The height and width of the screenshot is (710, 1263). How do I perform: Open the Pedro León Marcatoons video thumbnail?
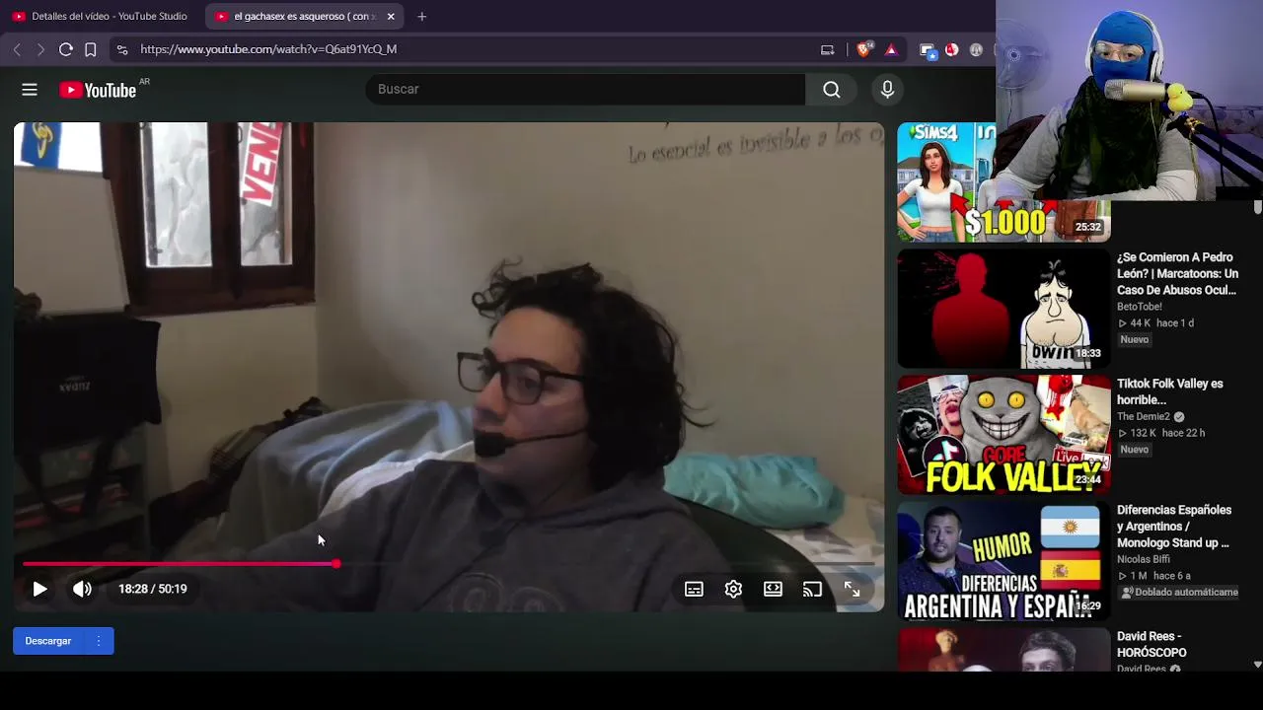[1003, 309]
